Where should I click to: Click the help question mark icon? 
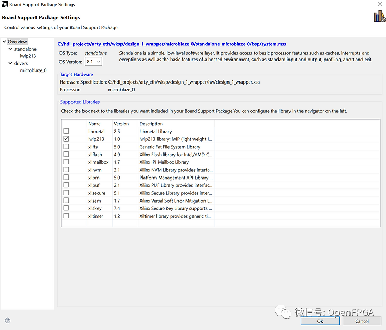(7, 321)
